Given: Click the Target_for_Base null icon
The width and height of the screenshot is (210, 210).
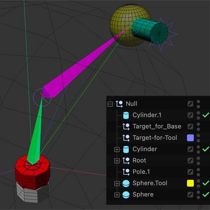Looking at the screenshot, I should pos(126,127).
